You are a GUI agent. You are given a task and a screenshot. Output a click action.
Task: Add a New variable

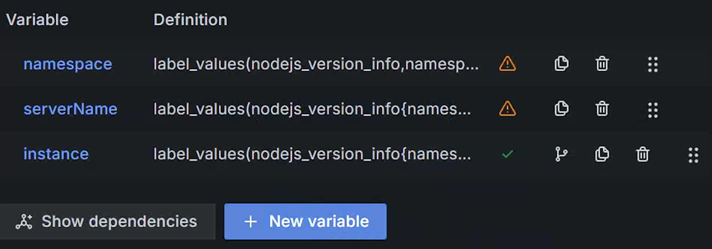(x=305, y=221)
